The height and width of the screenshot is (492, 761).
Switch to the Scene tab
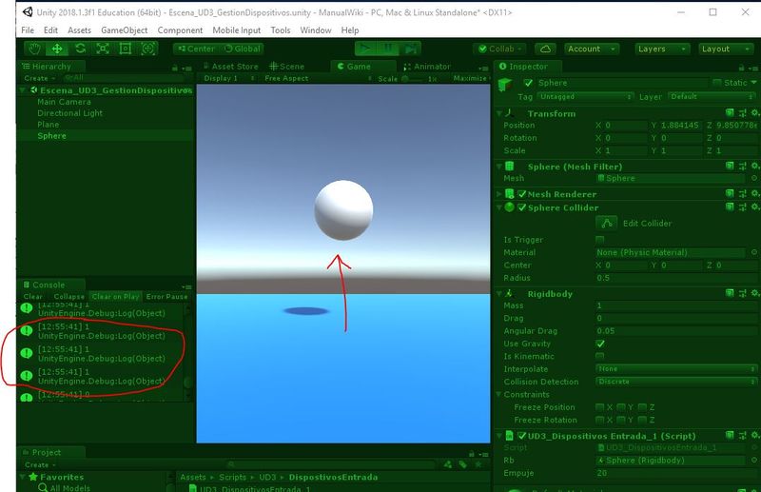(x=287, y=67)
